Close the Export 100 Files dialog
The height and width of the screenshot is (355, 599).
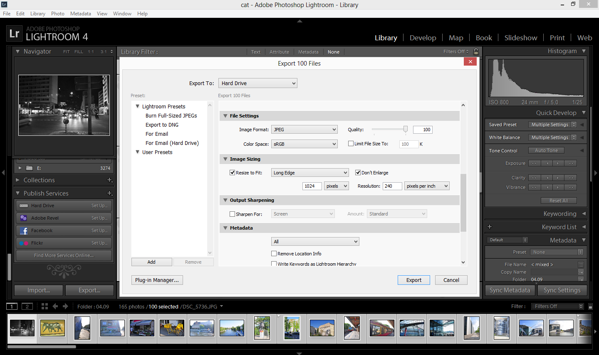(x=470, y=61)
